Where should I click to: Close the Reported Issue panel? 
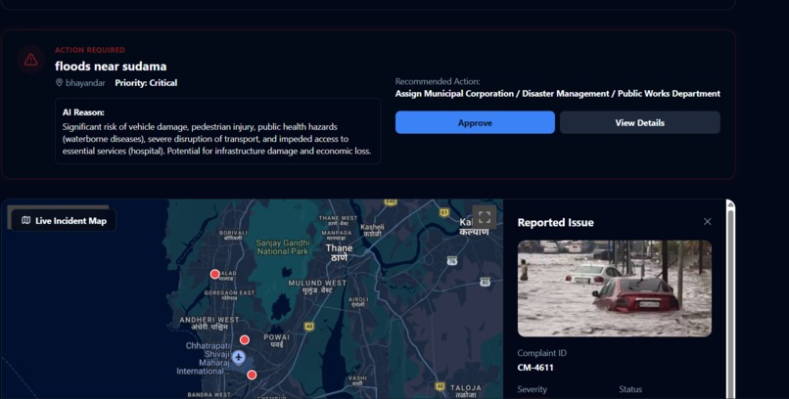pos(707,222)
